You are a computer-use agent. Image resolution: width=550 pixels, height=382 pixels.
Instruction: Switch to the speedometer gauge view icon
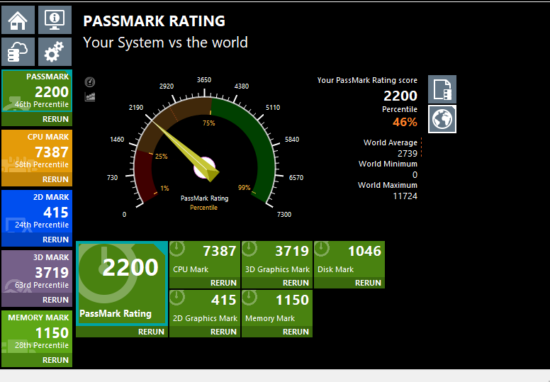coord(90,82)
